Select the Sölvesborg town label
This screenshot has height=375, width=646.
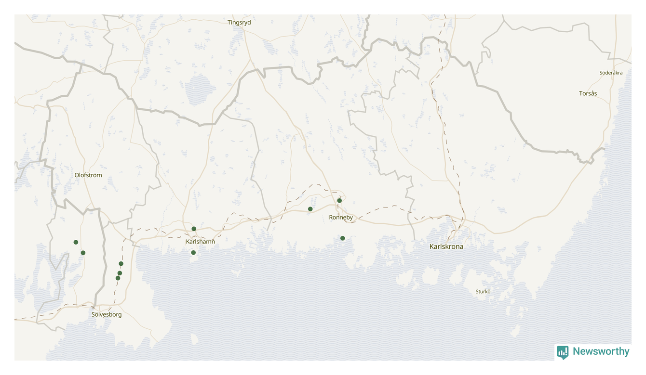[107, 315]
